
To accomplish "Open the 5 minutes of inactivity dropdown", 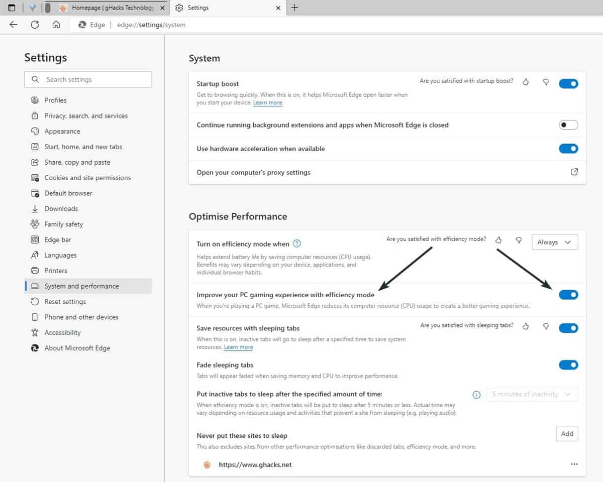I will coord(532,394).
